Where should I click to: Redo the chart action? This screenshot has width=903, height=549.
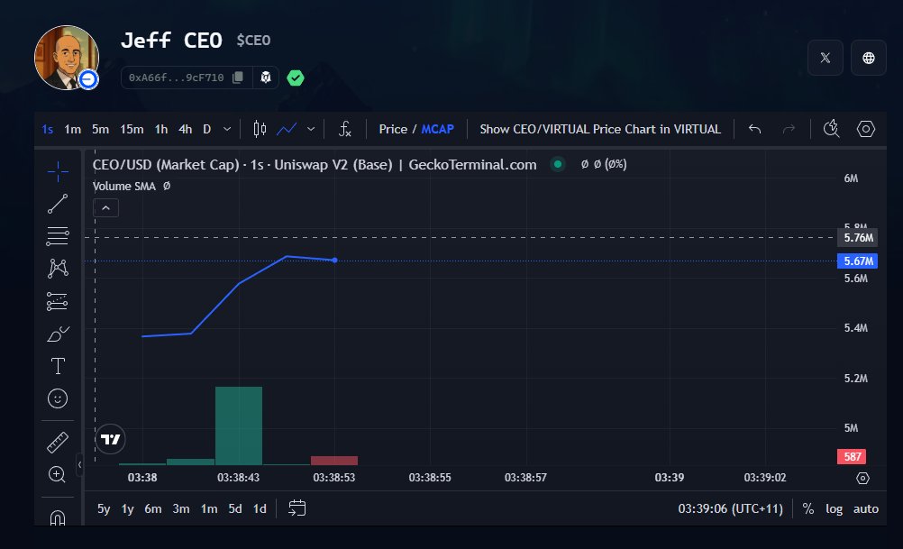tap(789, 129)
